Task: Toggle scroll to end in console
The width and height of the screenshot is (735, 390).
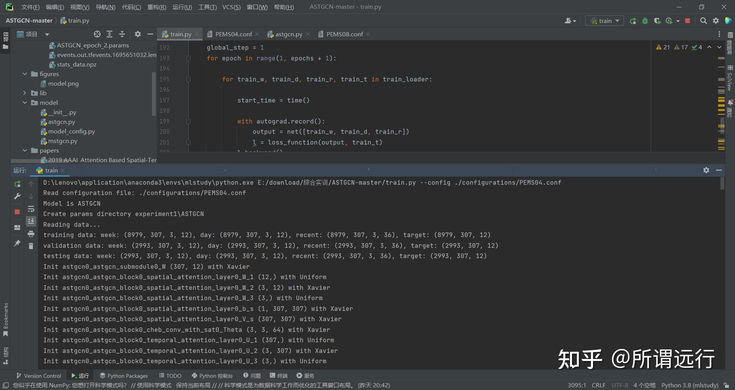Action: (31, 221)
